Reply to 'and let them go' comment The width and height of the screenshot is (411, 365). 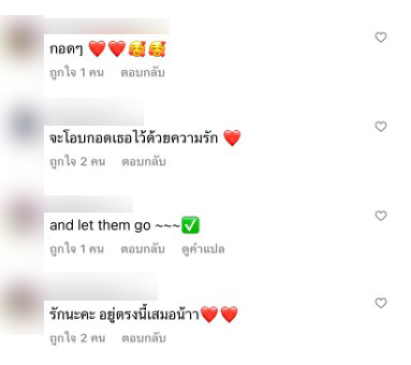point(143,249)
